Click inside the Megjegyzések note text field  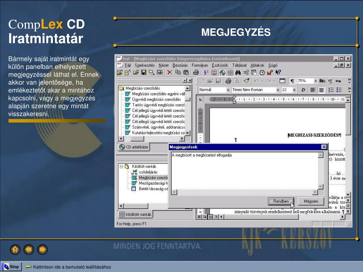click(x=245, y=171)
